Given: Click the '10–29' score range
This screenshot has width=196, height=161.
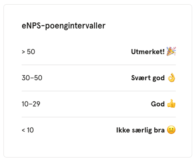Looking at the screenshot, I should point(31,104).
